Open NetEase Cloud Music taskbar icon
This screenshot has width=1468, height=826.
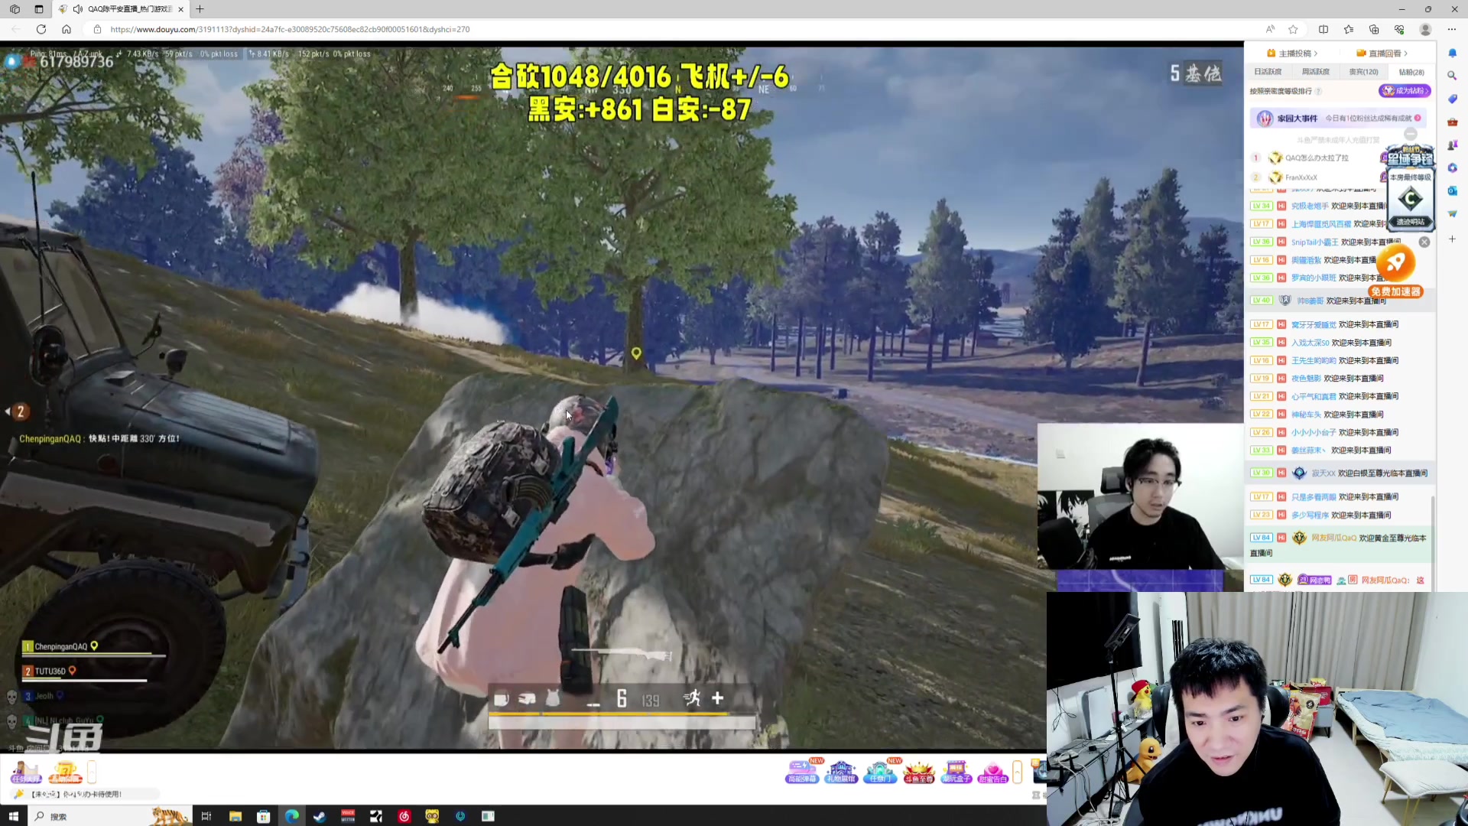tap(404, 816)
